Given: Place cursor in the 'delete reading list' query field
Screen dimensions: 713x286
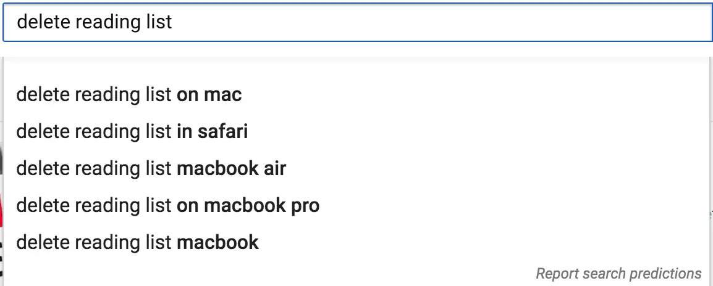Looking at the screenshot, I should (x=356, y=22).
